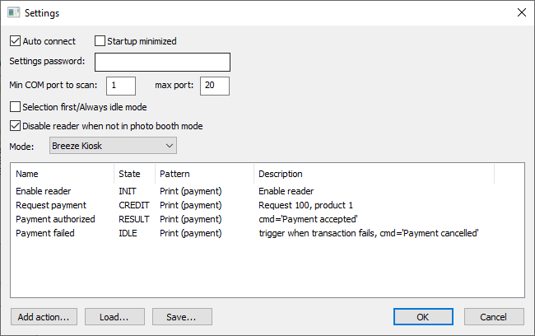Click the Settings window title icon
This screenshot has height=336, width=535.
[x=13, y=13]
